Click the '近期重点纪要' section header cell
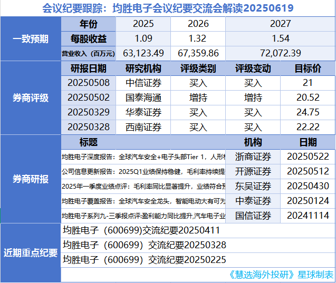336x283 pixels. [x=31, y=253]
